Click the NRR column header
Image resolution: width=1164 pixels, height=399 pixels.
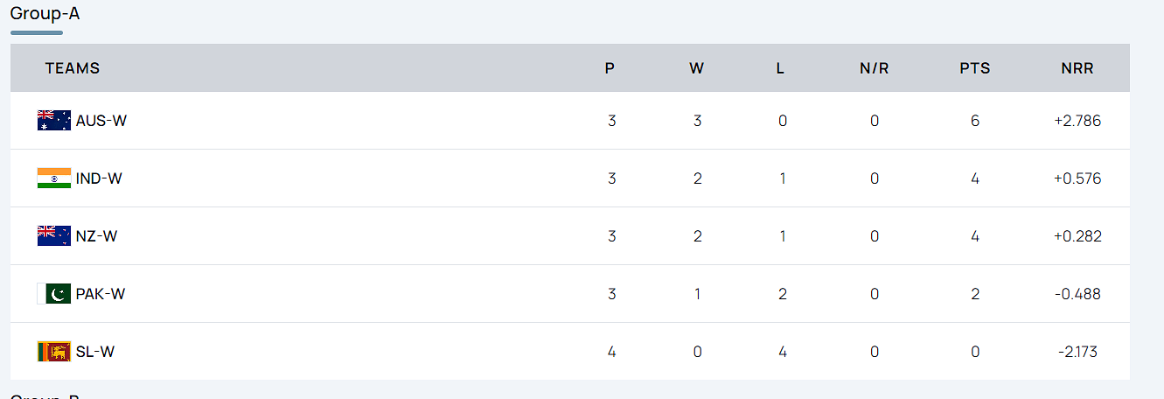pos(1077,68)
